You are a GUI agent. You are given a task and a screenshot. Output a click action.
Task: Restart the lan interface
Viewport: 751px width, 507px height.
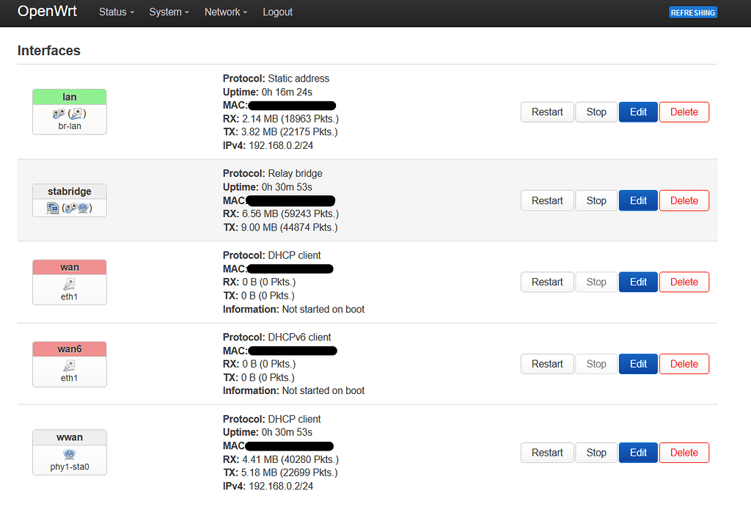tap(547, 112)
